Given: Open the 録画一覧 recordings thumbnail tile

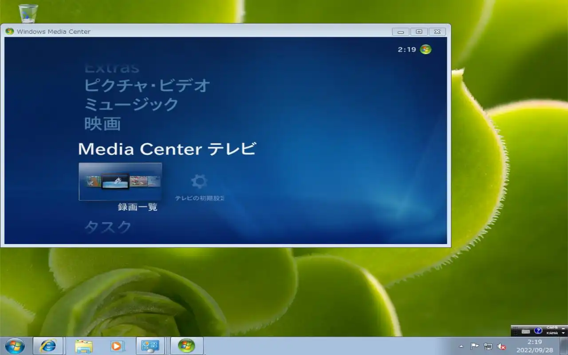Looking at the screenshot, I should tap(120, 181).
